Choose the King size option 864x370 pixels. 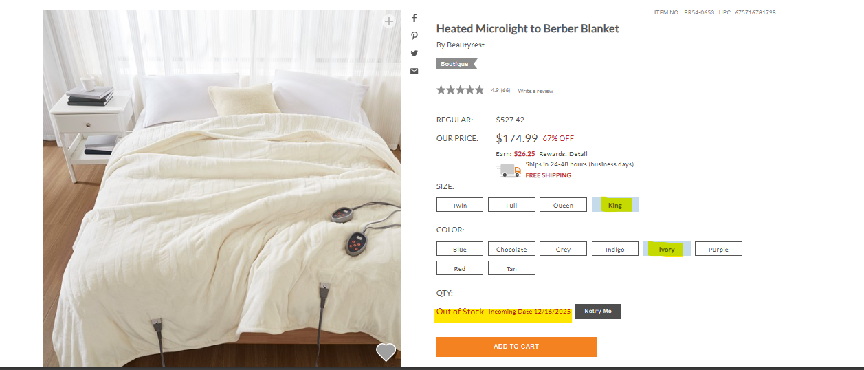point(615,205)
